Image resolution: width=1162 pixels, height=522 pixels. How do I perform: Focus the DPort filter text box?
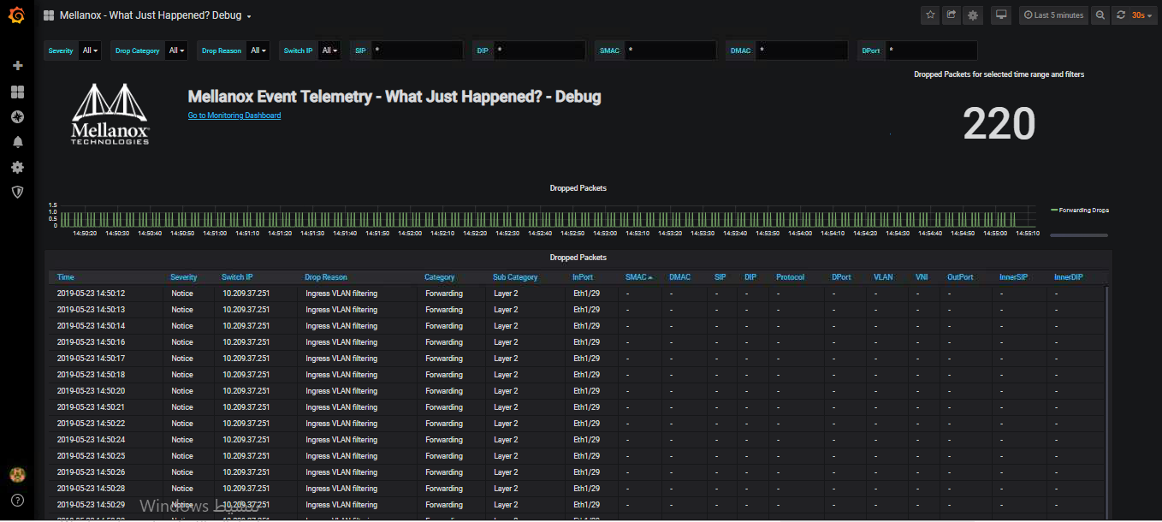(931, 50)
